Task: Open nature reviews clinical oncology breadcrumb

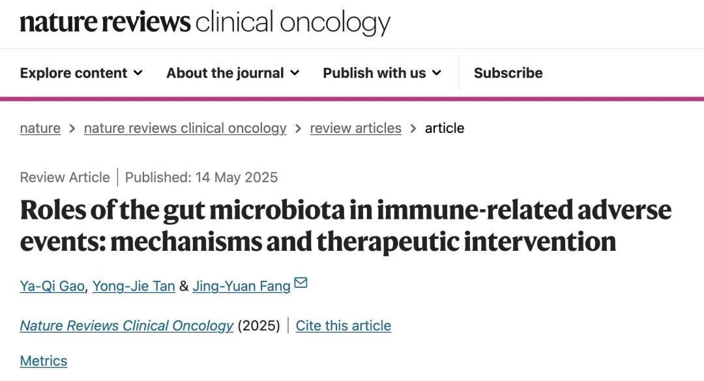Action: click(185, 128)
